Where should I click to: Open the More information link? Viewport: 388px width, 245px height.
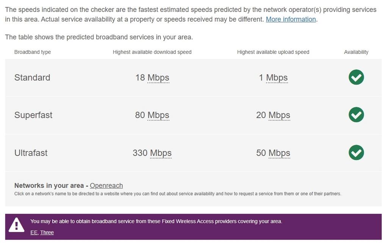pyautogui.click(x=291, y=19)
